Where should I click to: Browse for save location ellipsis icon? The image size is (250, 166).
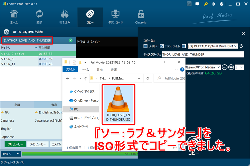point(224,67)
